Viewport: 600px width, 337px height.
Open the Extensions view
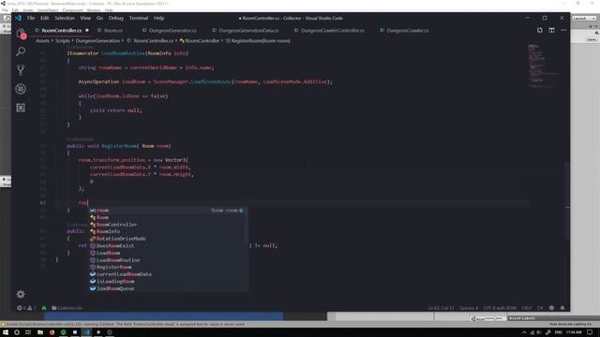click(x=21, y=108)
